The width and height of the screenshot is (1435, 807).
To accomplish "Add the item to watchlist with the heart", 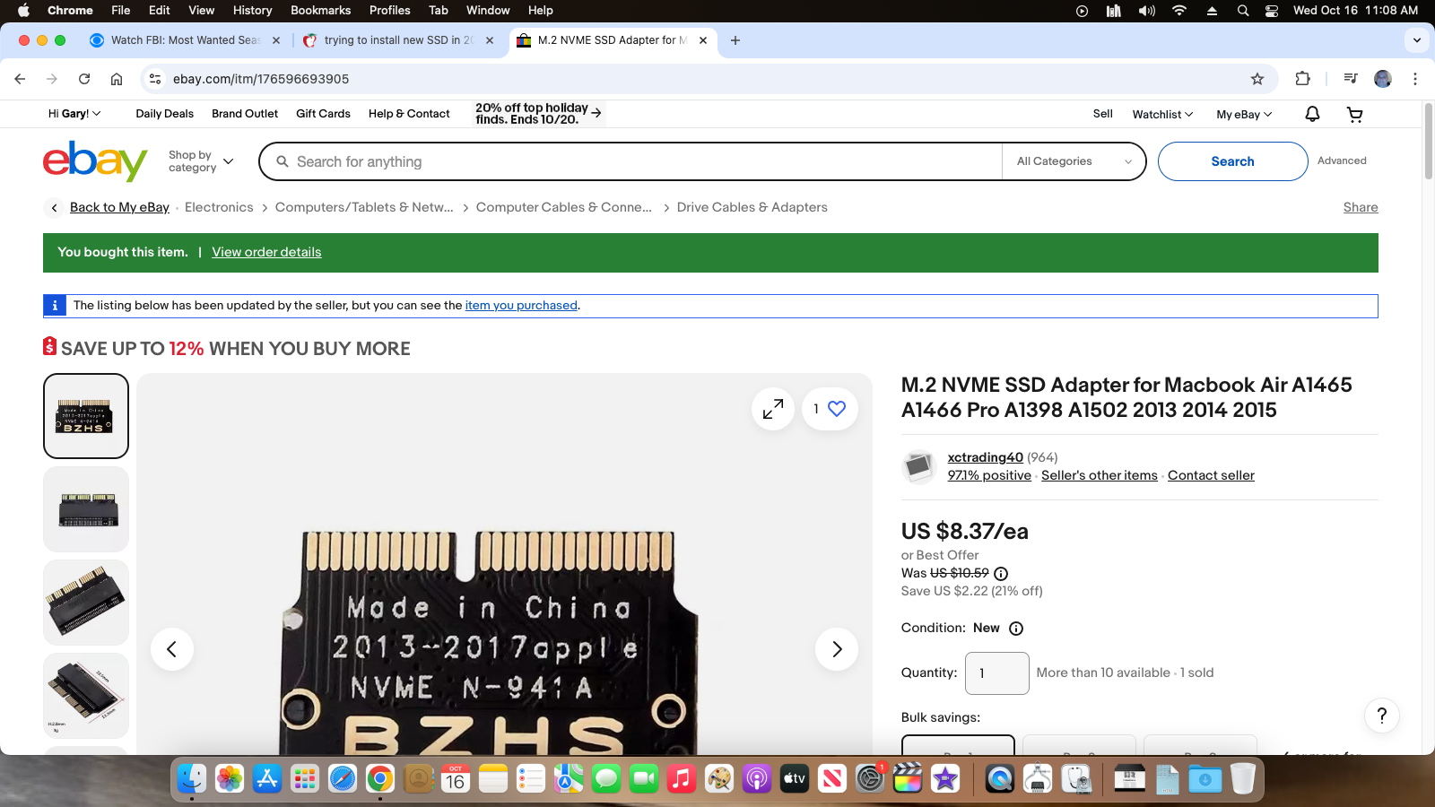I will click(836, 408).
